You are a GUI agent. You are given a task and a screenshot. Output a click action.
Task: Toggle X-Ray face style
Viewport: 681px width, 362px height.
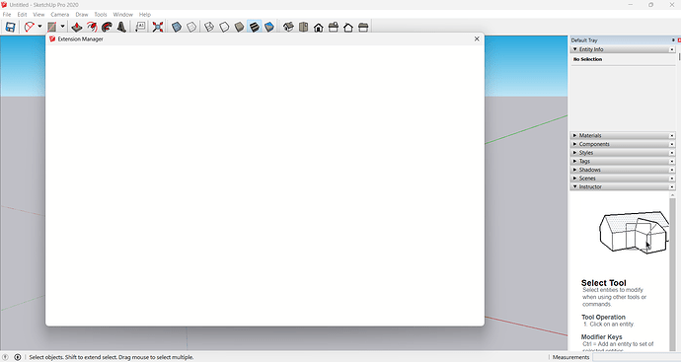[177, 27]
